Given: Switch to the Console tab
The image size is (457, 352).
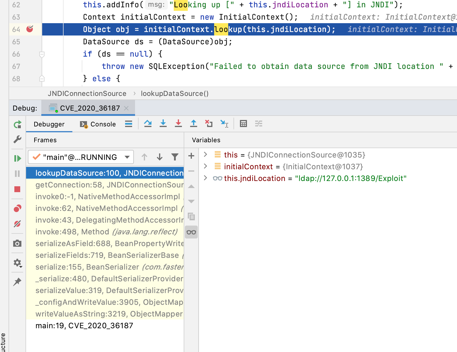Looking at the screenshot, I should point(98,124).
